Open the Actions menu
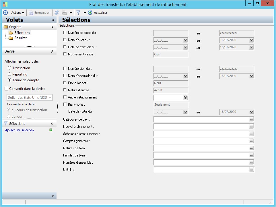 (18, 13)
